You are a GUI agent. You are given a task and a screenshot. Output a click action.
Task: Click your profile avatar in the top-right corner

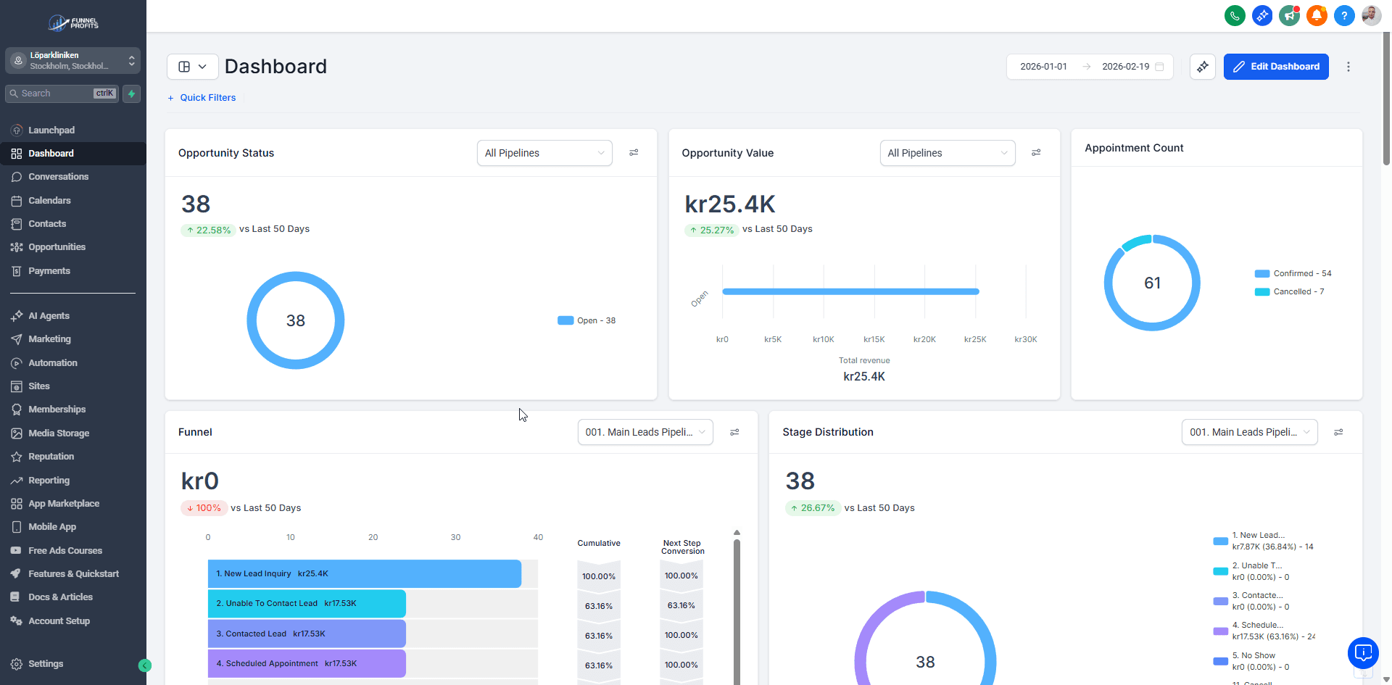1370,15
